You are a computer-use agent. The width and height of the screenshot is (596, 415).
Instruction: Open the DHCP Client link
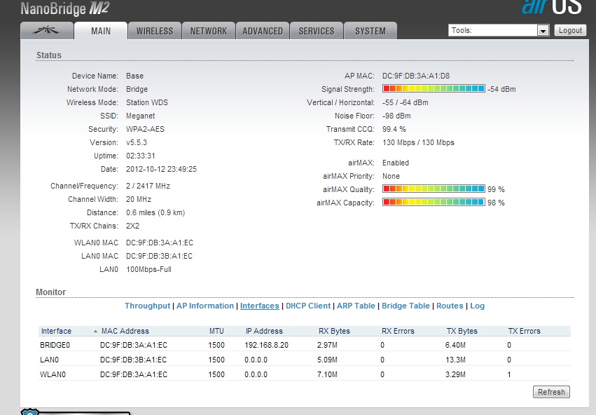[x=308, y=306]
